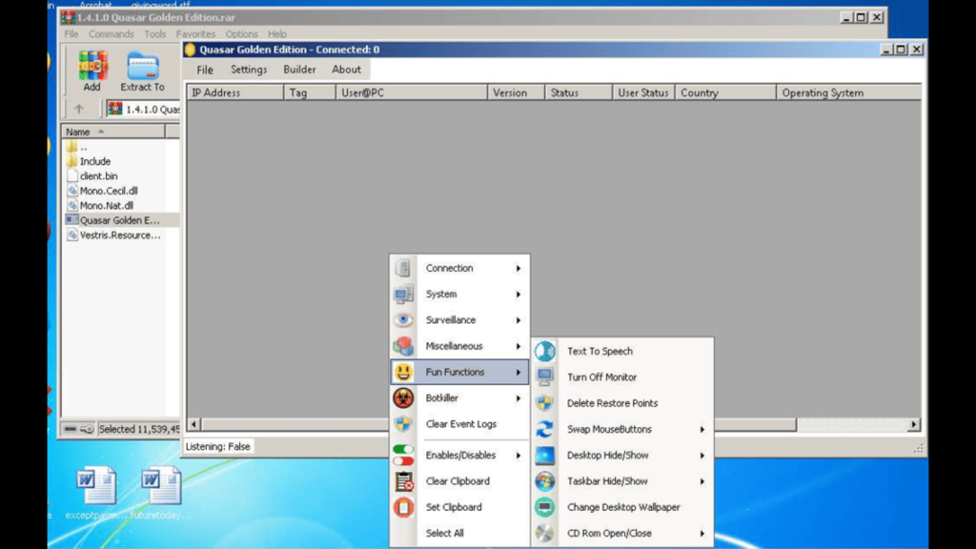The height and width of the screenshot is (549, 976).
Task: Expand the Enables/Disables submenu arrow
Action: 518,455
